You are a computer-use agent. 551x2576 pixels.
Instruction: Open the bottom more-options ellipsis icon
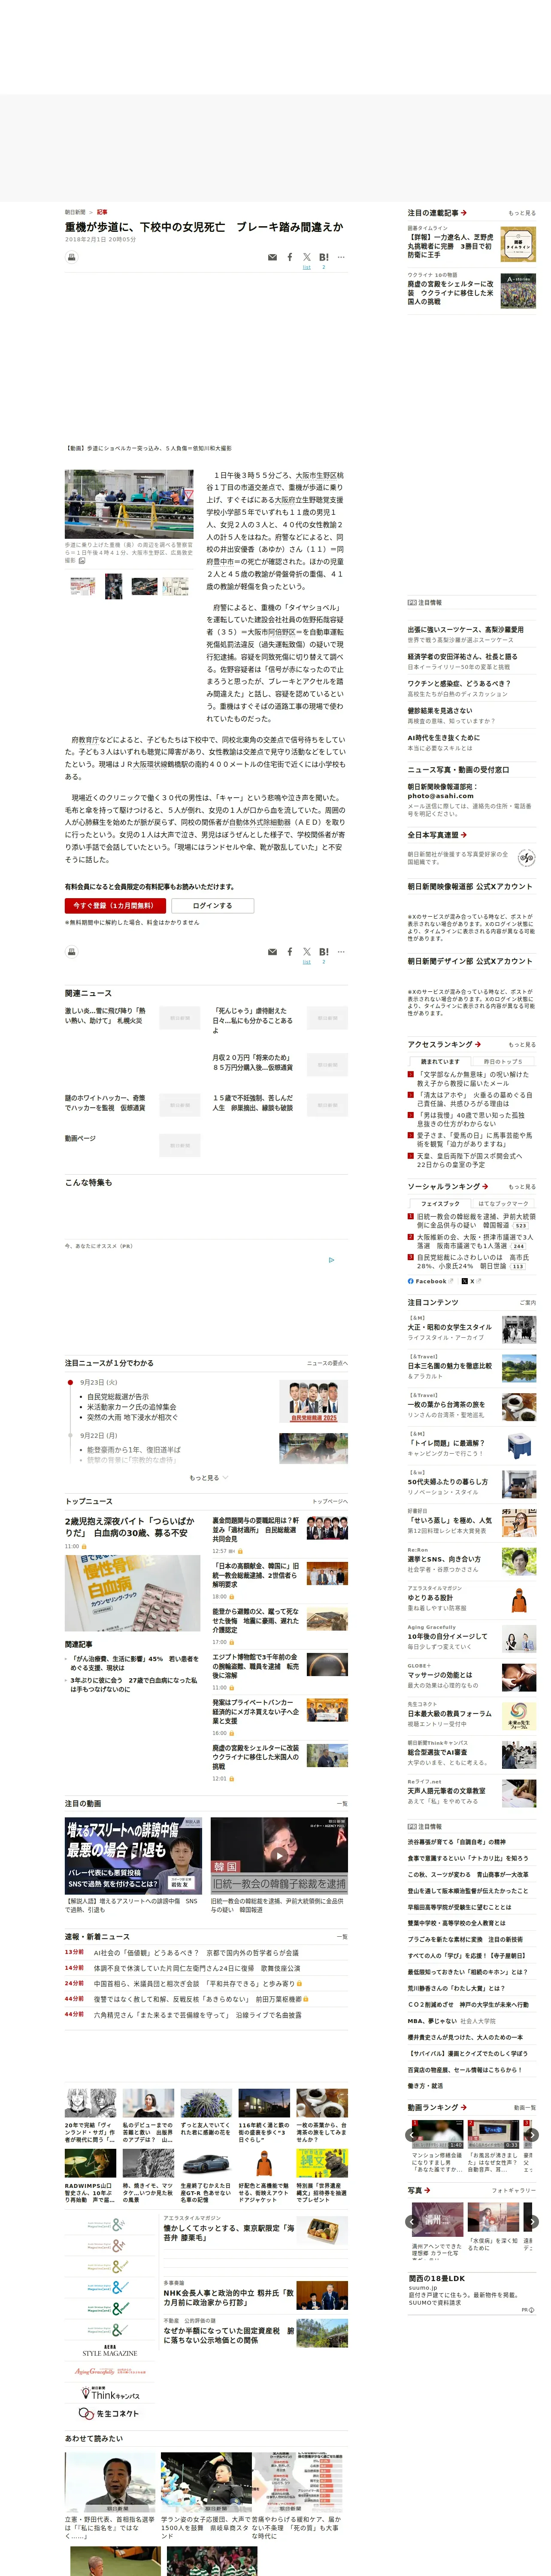point(341,952)
